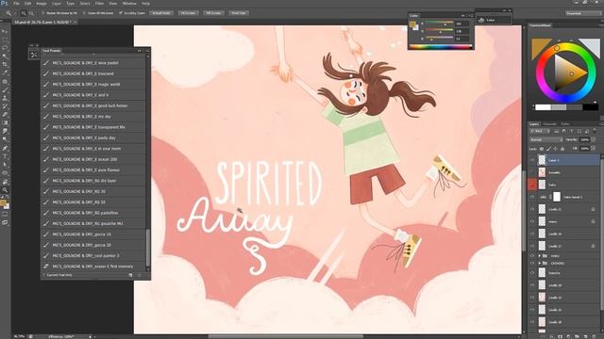This screenshot has height=339, width=604.
Task: Uncheck the Scrubby Zoom checkbox
Action: (x=121, y=13)
